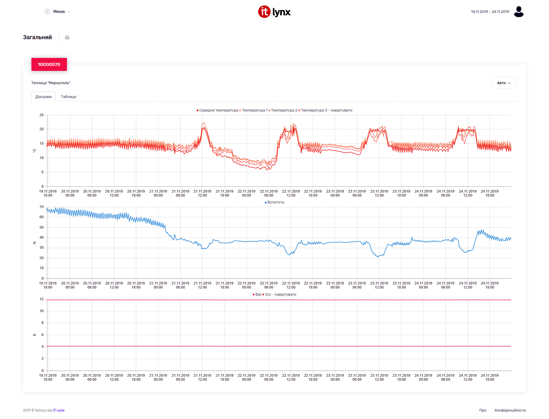Viewport: 549px width, 419px height.
Task: Toggle Температура 2 series in legend
Action: [x=284, y=110]
